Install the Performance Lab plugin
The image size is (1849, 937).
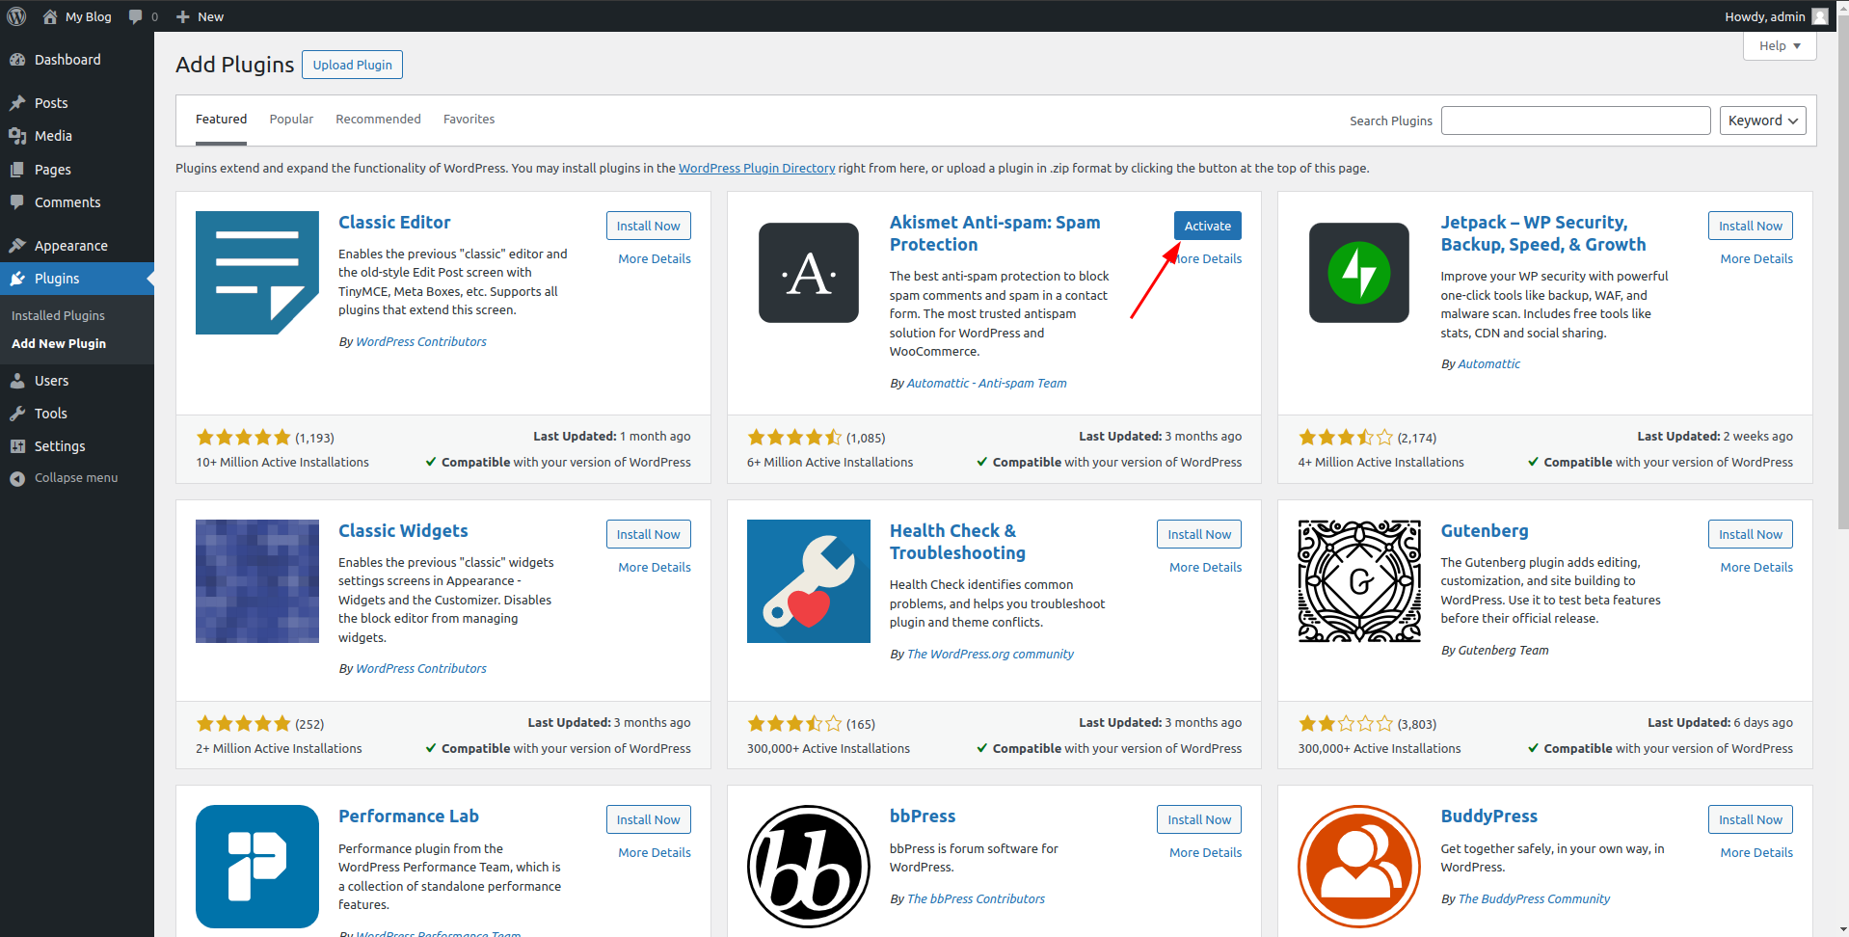coord(648,819)
